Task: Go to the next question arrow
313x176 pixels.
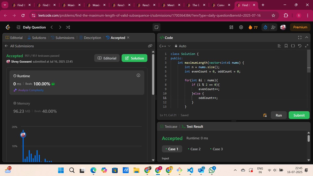Action: [x=60, y=27]
